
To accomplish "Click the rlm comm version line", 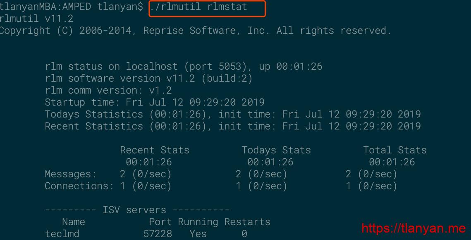I will (x=108, y=90).
